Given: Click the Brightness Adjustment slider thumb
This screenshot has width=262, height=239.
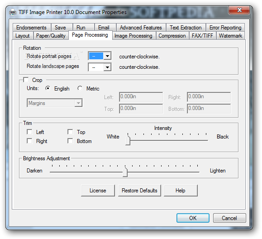Looking at the screenshot, I should [x=125, y=172].
